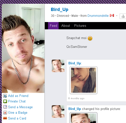
Task: Click the avatar beside the profile picture change post
Action: coord(58,111)
